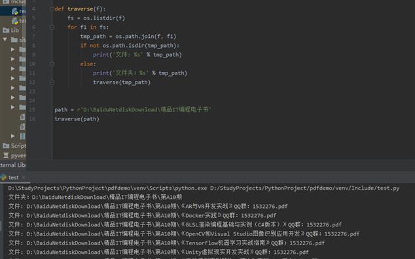
Task: Switch to the 'test' run tab
Action: (x=13, y=177)
